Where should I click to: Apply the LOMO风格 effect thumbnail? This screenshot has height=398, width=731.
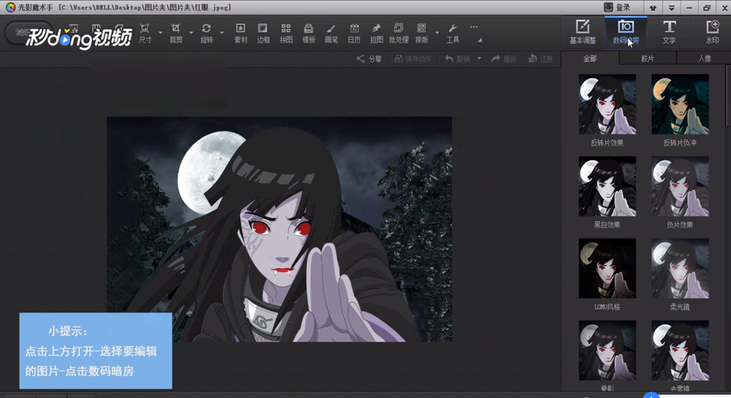click(x=607, y=268)
